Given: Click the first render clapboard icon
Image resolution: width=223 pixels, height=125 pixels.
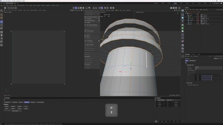Looking at the screenshot, I should tap(171, 8).
